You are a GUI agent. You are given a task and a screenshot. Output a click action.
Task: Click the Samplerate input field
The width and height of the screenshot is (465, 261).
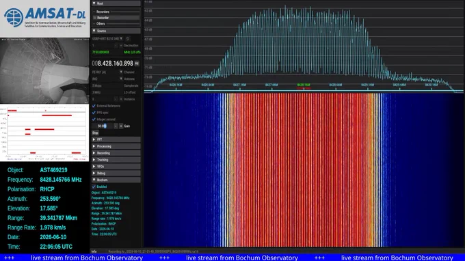click(107, 85)
